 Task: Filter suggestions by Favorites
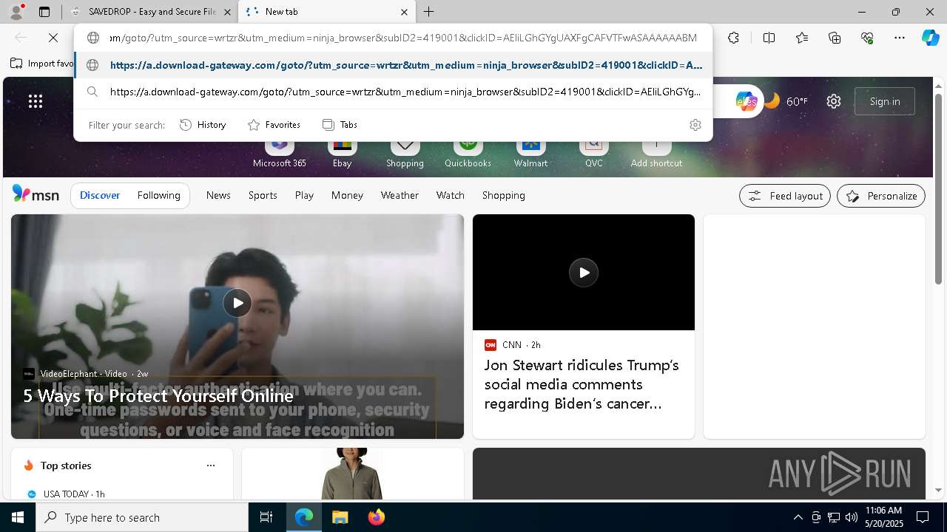[x=274, y=125]
